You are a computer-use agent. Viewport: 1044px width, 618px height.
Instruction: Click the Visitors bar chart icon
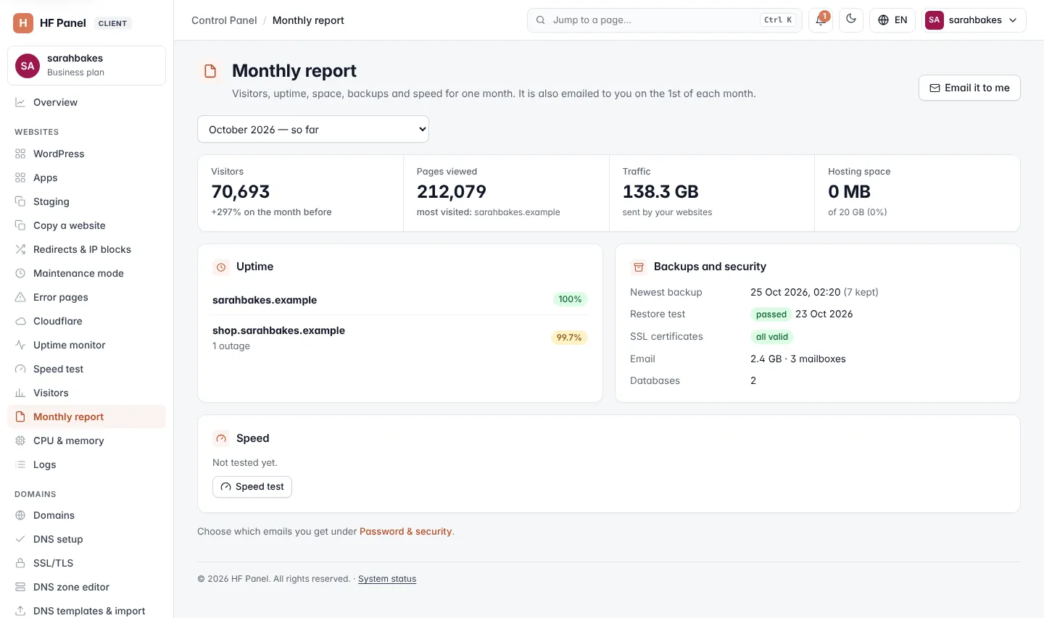click(x=20, y=393)
